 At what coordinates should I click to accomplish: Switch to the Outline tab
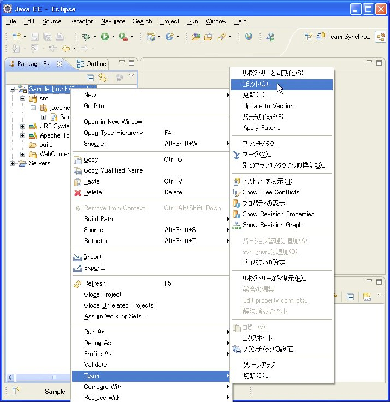(x=92, y=63)
